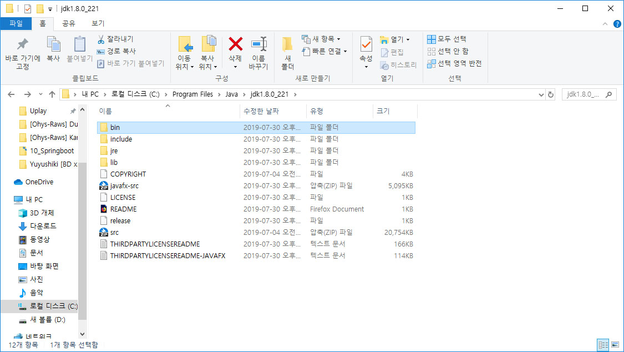Click Select all (모두 선택)
This screenshot has height=352, width=624.
447,39
